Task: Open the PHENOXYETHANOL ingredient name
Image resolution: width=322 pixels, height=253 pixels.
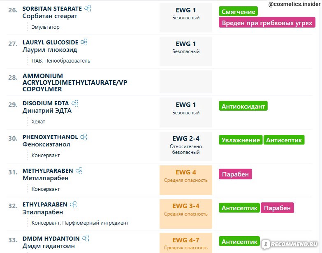Action: pyautogui.click(x=50, y=137)
